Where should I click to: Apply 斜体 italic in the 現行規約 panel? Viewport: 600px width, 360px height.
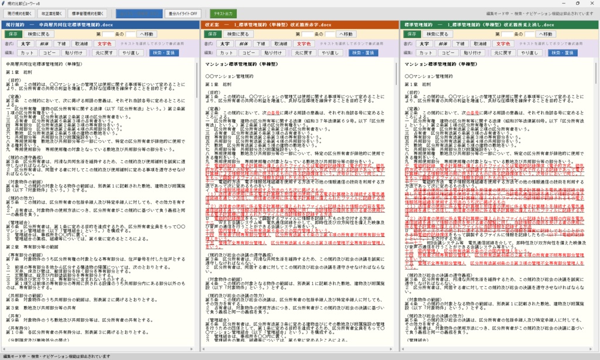coord(44,43)
